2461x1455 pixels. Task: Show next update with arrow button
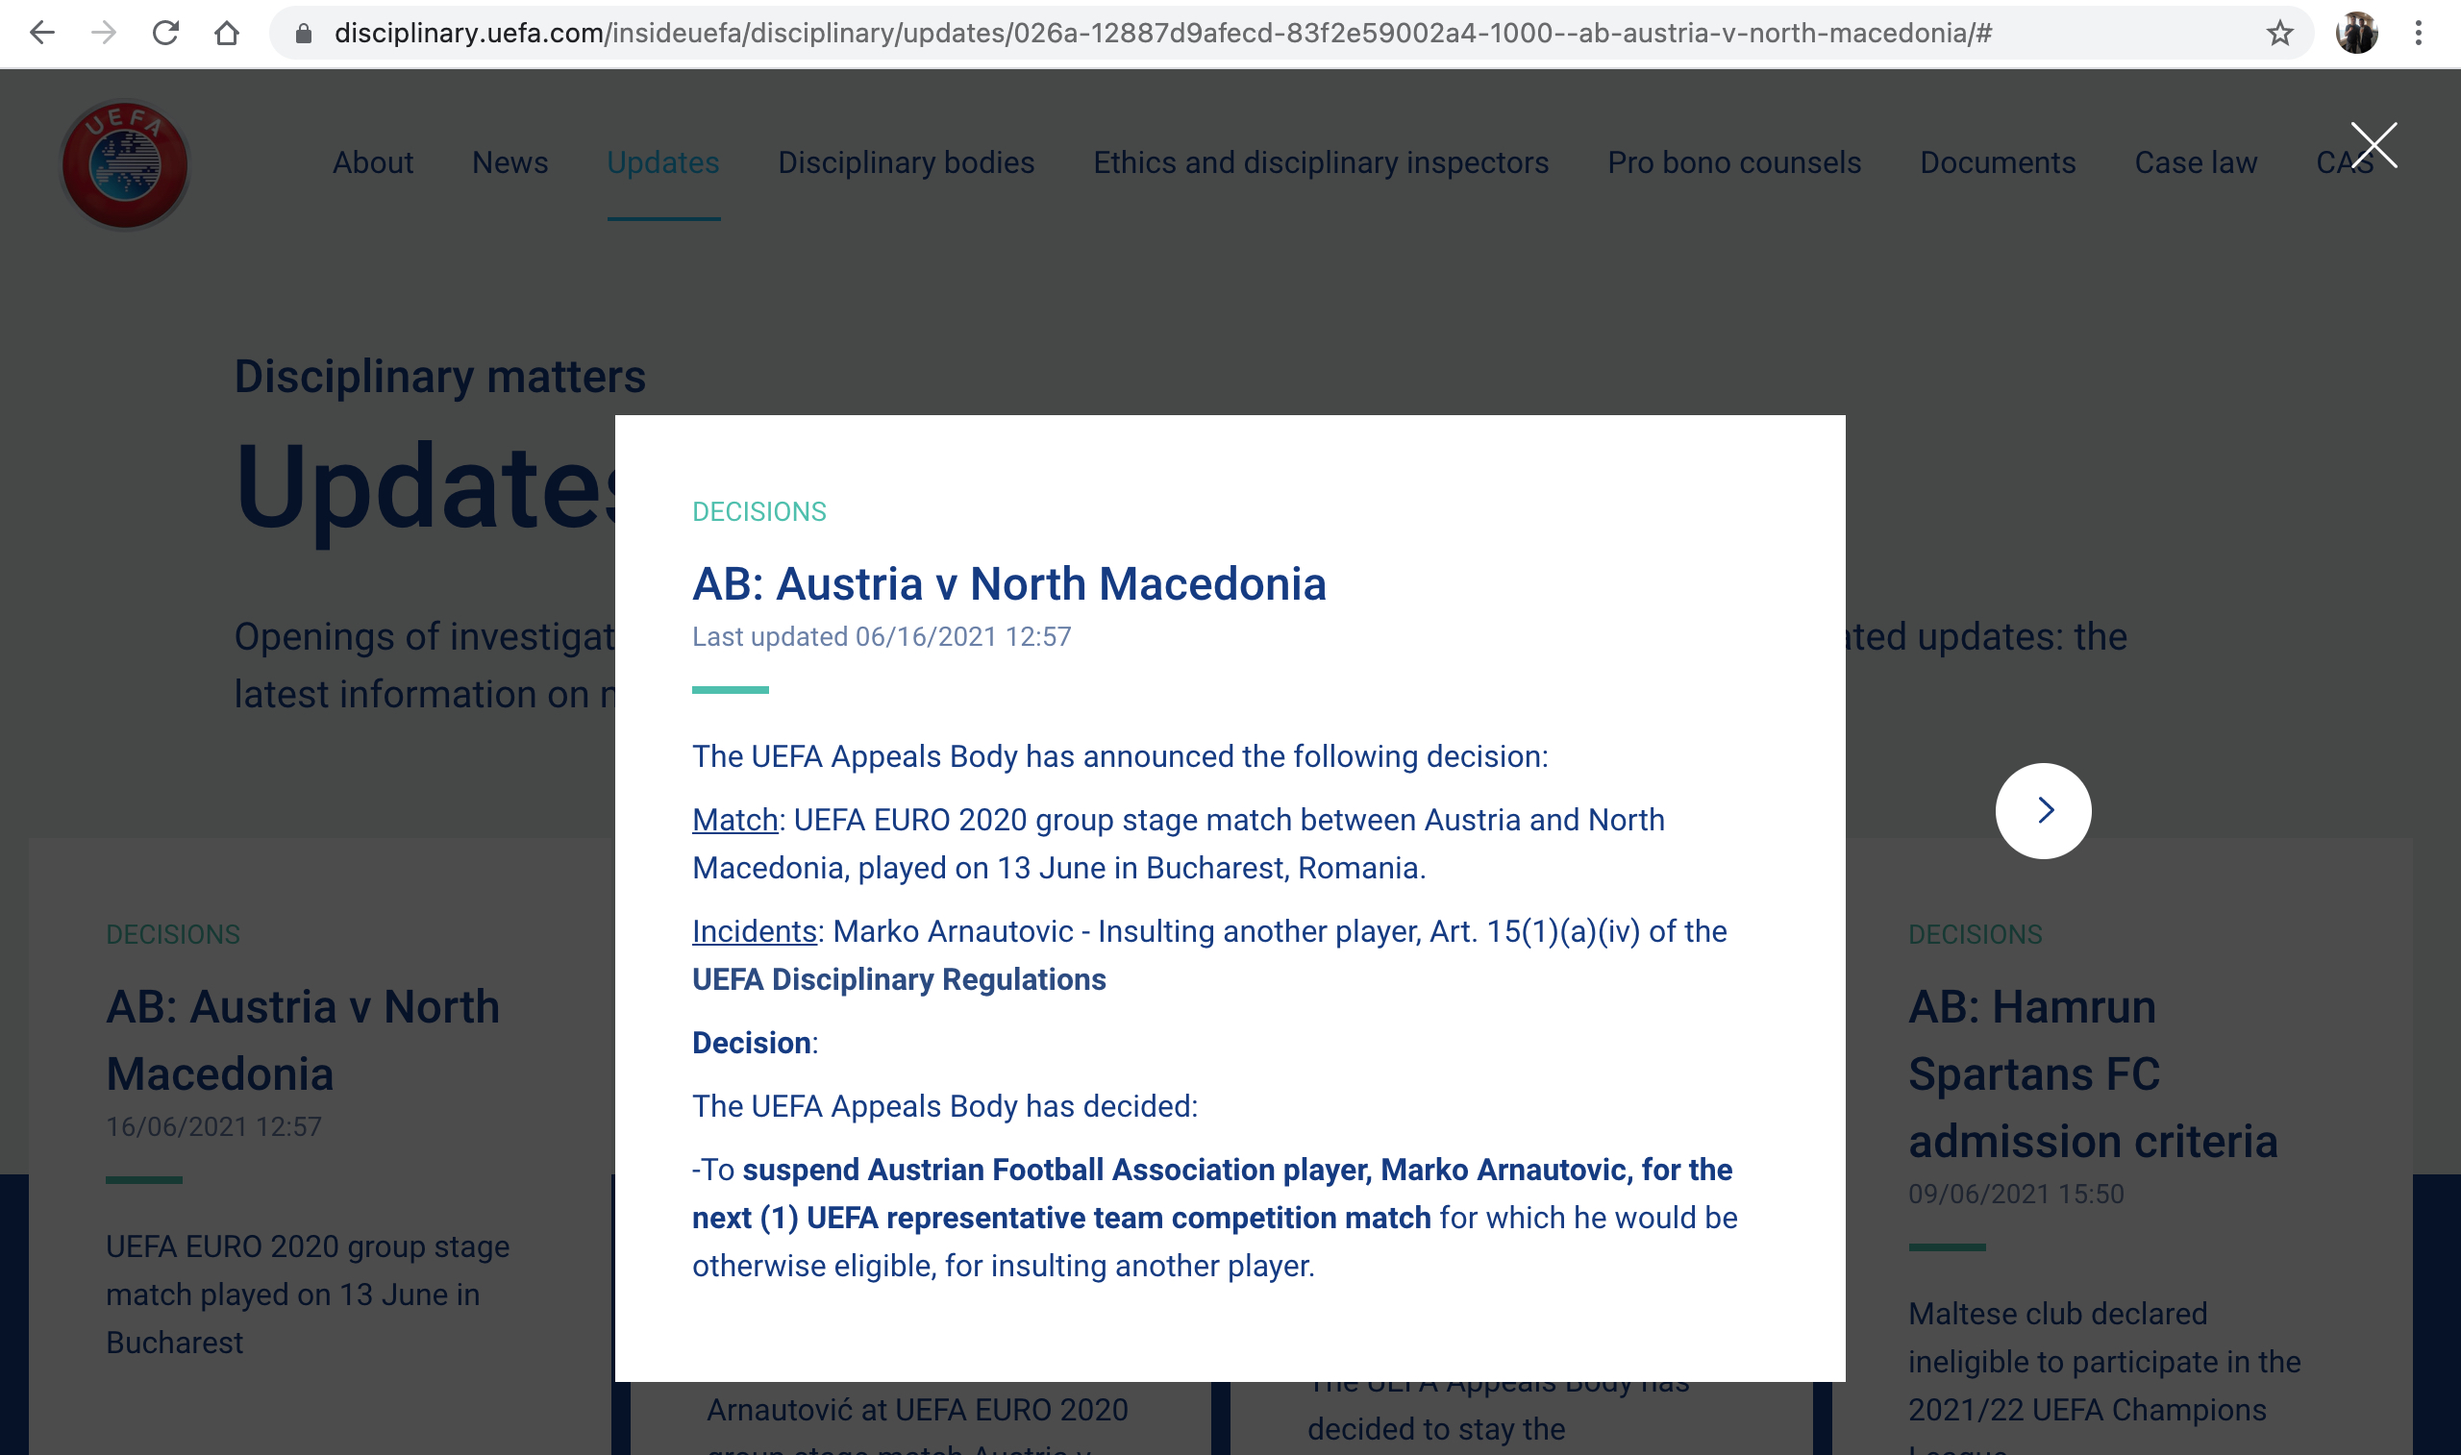pos(2044,811)
